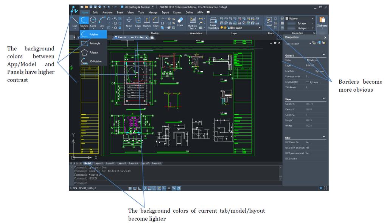Open the status bar settings gear
Screen dimensions: 387x224
321,188
